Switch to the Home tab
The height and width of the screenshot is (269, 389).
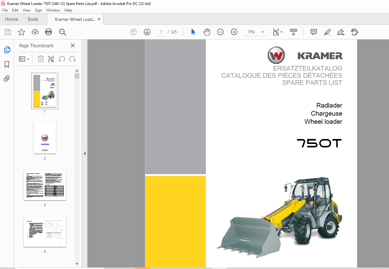(12, 19)
